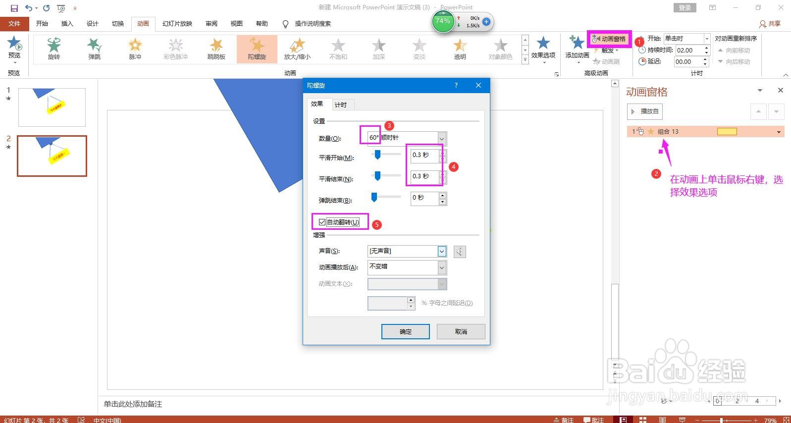791x423 pixels.
Task: Toggle the 自动翻转 auto-reverse checkbox
Action: [x=322, y=222]
